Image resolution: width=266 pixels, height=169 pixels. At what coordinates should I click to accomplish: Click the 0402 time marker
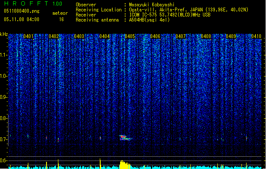[54, 36]
